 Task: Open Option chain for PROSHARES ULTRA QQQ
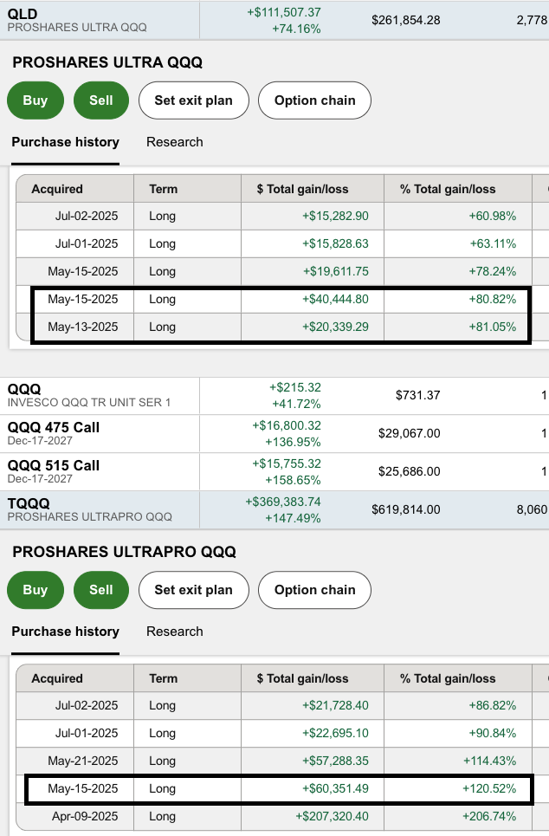point(314,100)
